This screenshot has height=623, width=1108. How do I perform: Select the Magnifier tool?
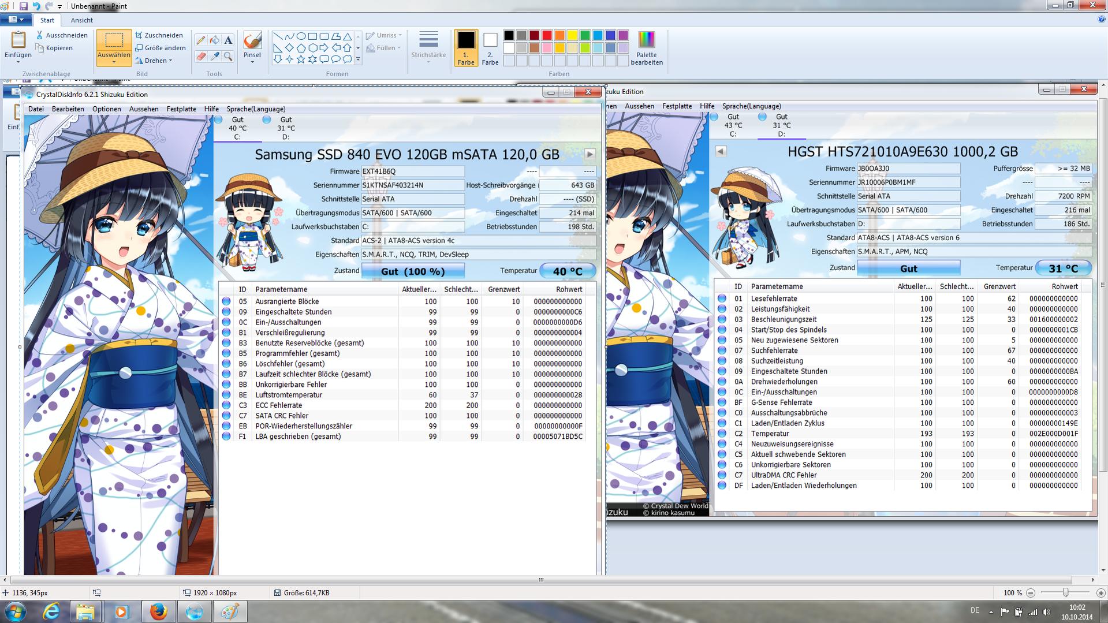click(x=228, y=56)
